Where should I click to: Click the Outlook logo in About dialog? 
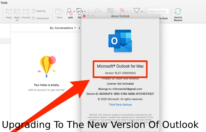tap(120, 41)
